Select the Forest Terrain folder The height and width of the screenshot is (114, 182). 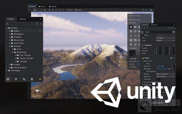pyautogui.click(x=26, y=58)
